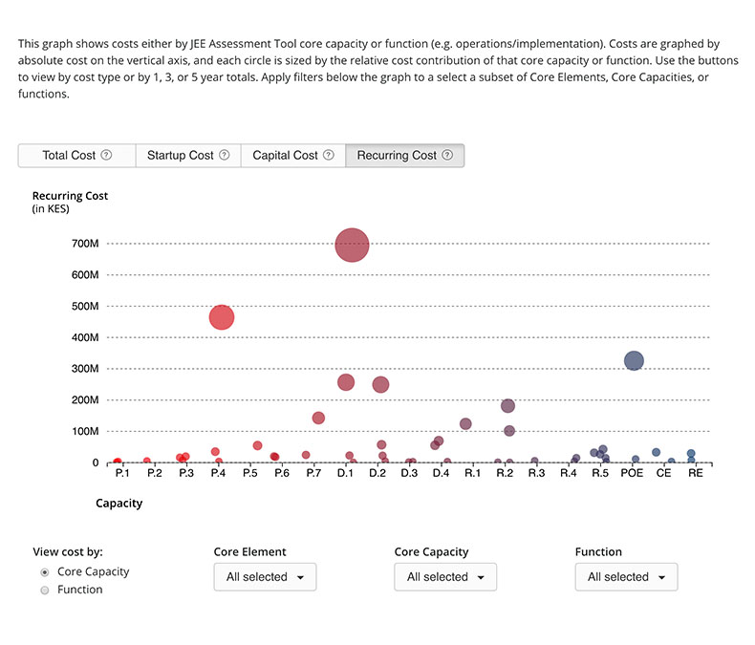This screenshot has height=645, width=755.
Task: Open the Function filter dropdown
Action: pos(626,576)
